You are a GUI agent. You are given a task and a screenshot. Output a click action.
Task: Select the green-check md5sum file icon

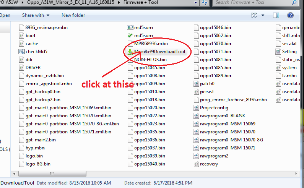[130, 36]
